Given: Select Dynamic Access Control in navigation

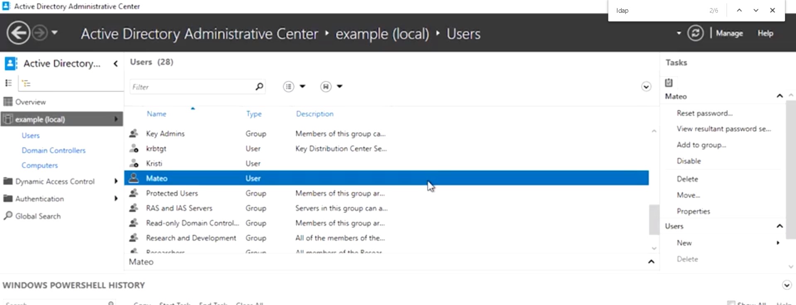Looking at the screenshot, I should (x=55, y=181).
